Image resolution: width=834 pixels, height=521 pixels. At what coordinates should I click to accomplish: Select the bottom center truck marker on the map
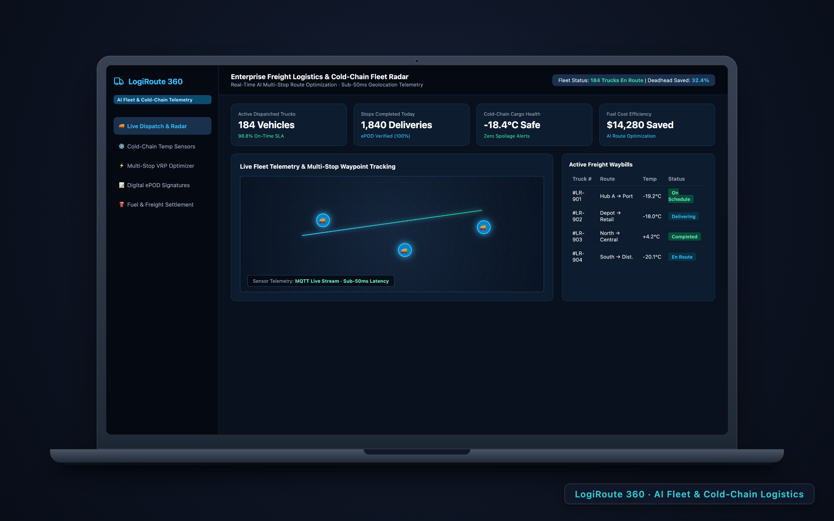(404, 250)
